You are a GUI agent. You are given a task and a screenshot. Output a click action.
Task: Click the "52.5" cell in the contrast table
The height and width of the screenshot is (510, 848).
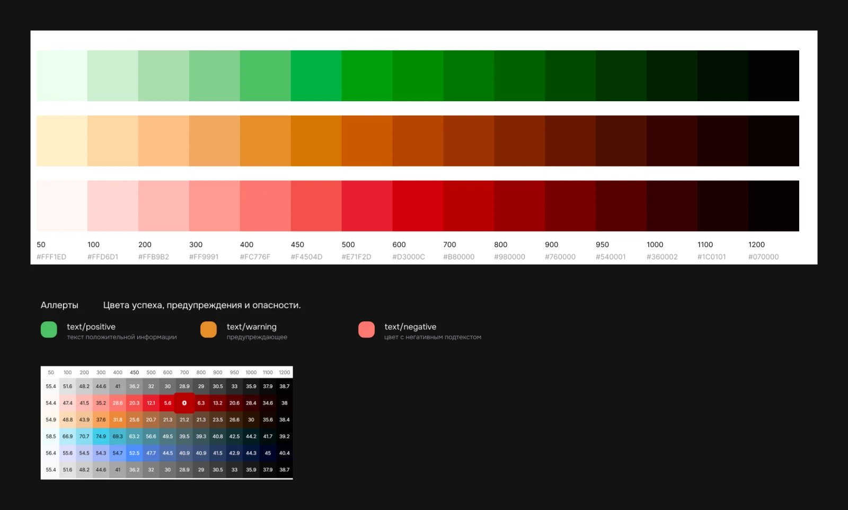point(135,453)
